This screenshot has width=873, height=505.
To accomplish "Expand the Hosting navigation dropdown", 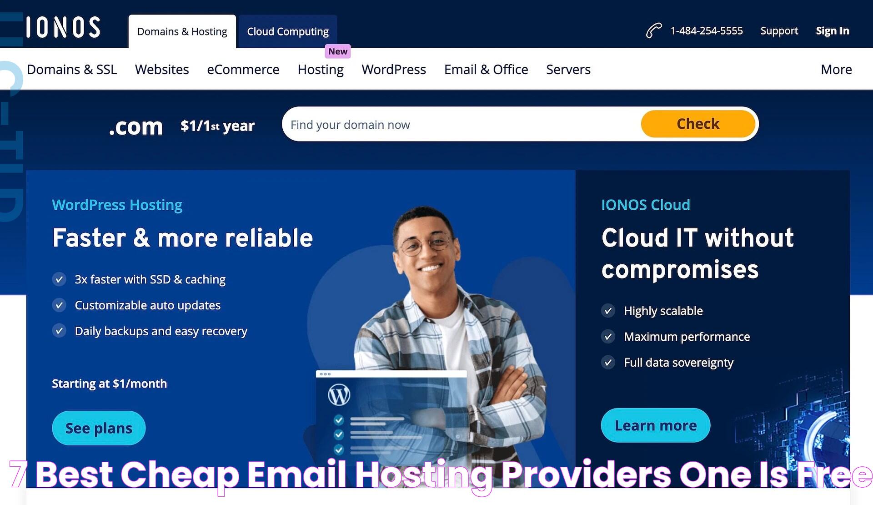I will click(320, 69).
